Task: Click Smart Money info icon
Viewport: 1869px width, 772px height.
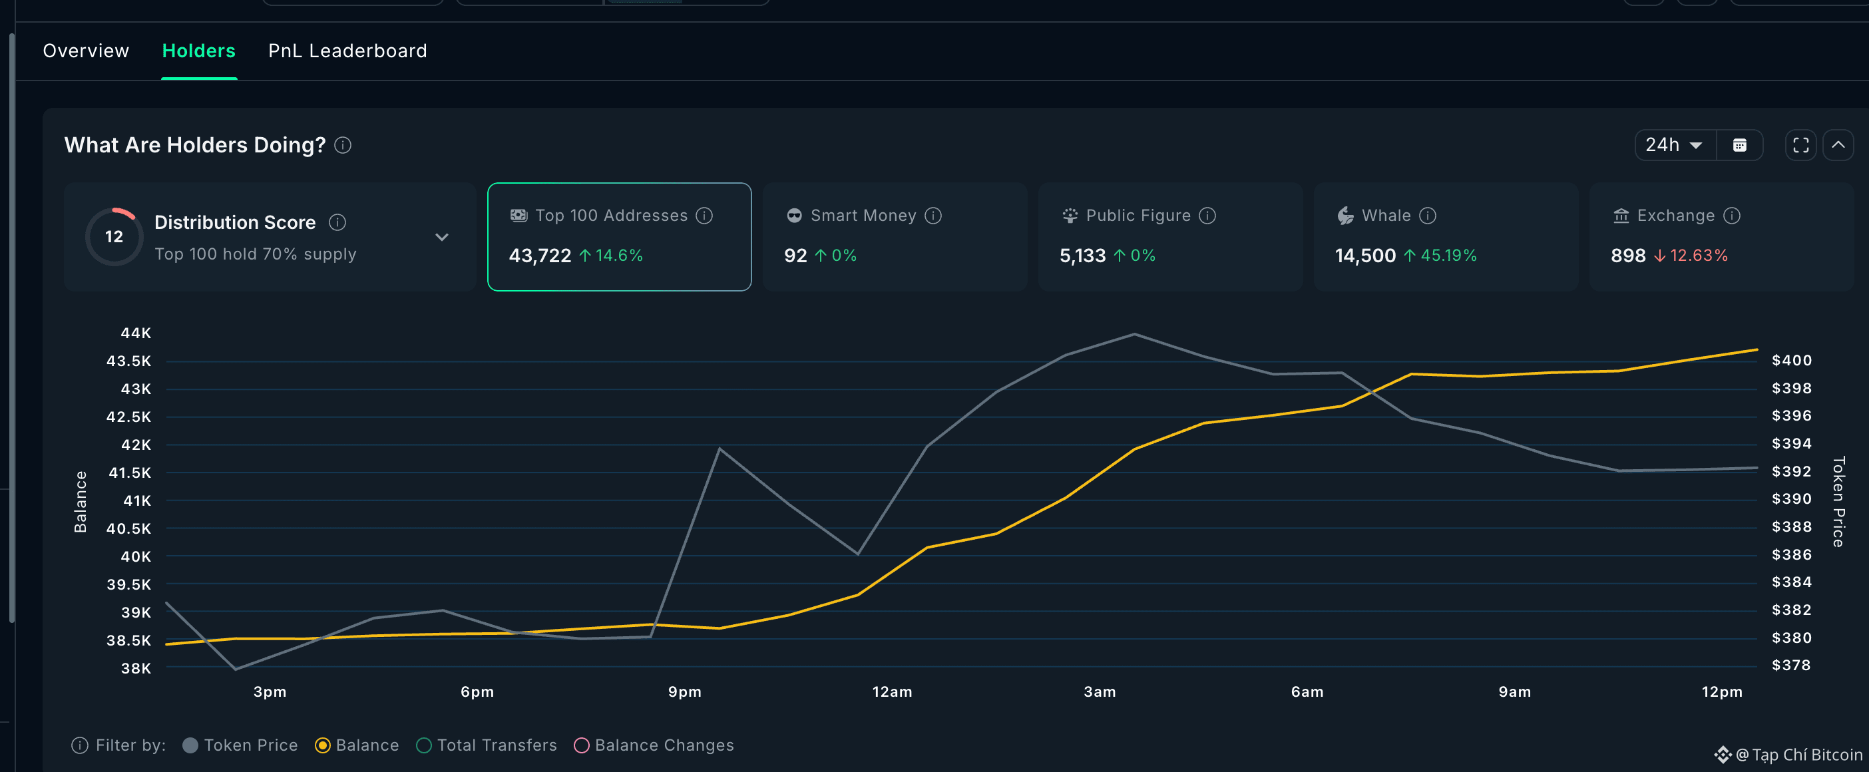Action: pos(933,216)
